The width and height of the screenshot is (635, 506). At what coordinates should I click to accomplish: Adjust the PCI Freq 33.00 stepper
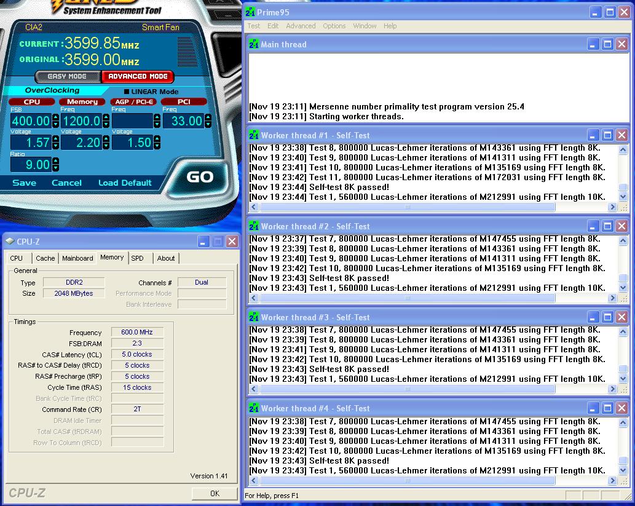pyautogui.click(x=208, y=121)
